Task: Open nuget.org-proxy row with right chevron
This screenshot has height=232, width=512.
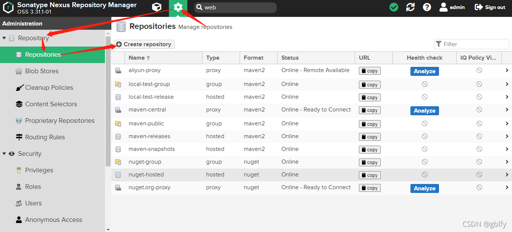Action: (507, 187)
